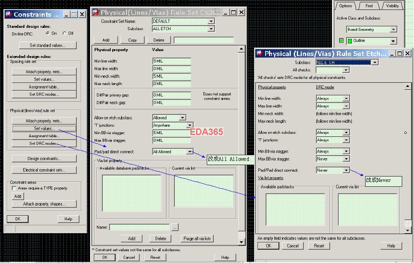Click Reset in Rule Set values window
This screenshot has height=263, width=414.
pyautogui.click(x=155, y=257)
